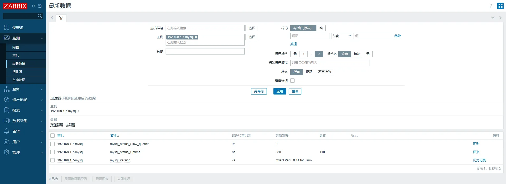
Task: Expand the 服务 services menu
Action: 23,89
